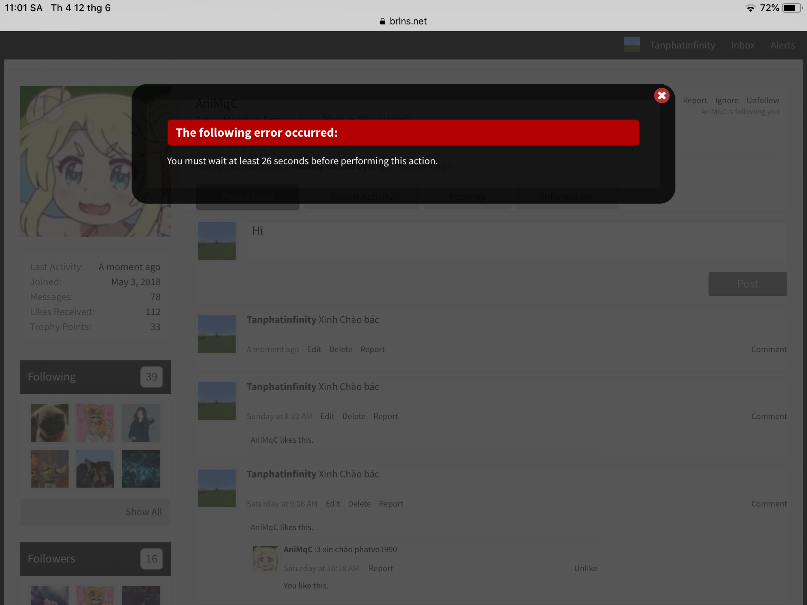Open the Inbox in top navigation
Screen dimensions: 807x605
tap(742, 45)
